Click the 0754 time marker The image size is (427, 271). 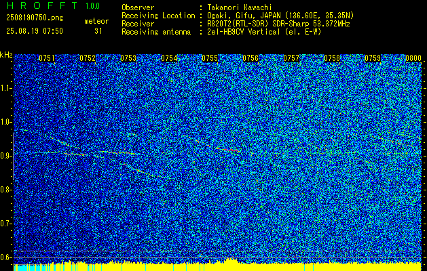[x=169, y=58]
